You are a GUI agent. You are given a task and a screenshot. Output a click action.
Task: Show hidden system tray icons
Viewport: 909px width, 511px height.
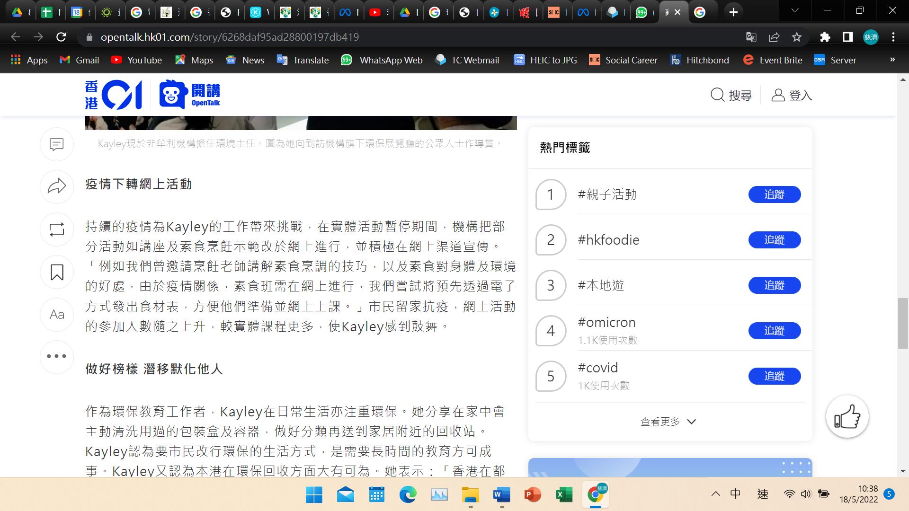point(715,494)
